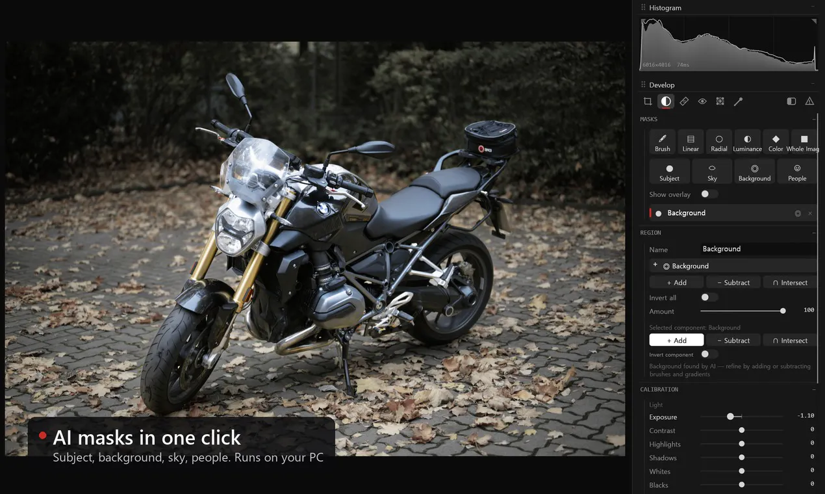Click Intersect button above Invert all
The width and height of the screenshot is (825, 494).
[790, 283]
